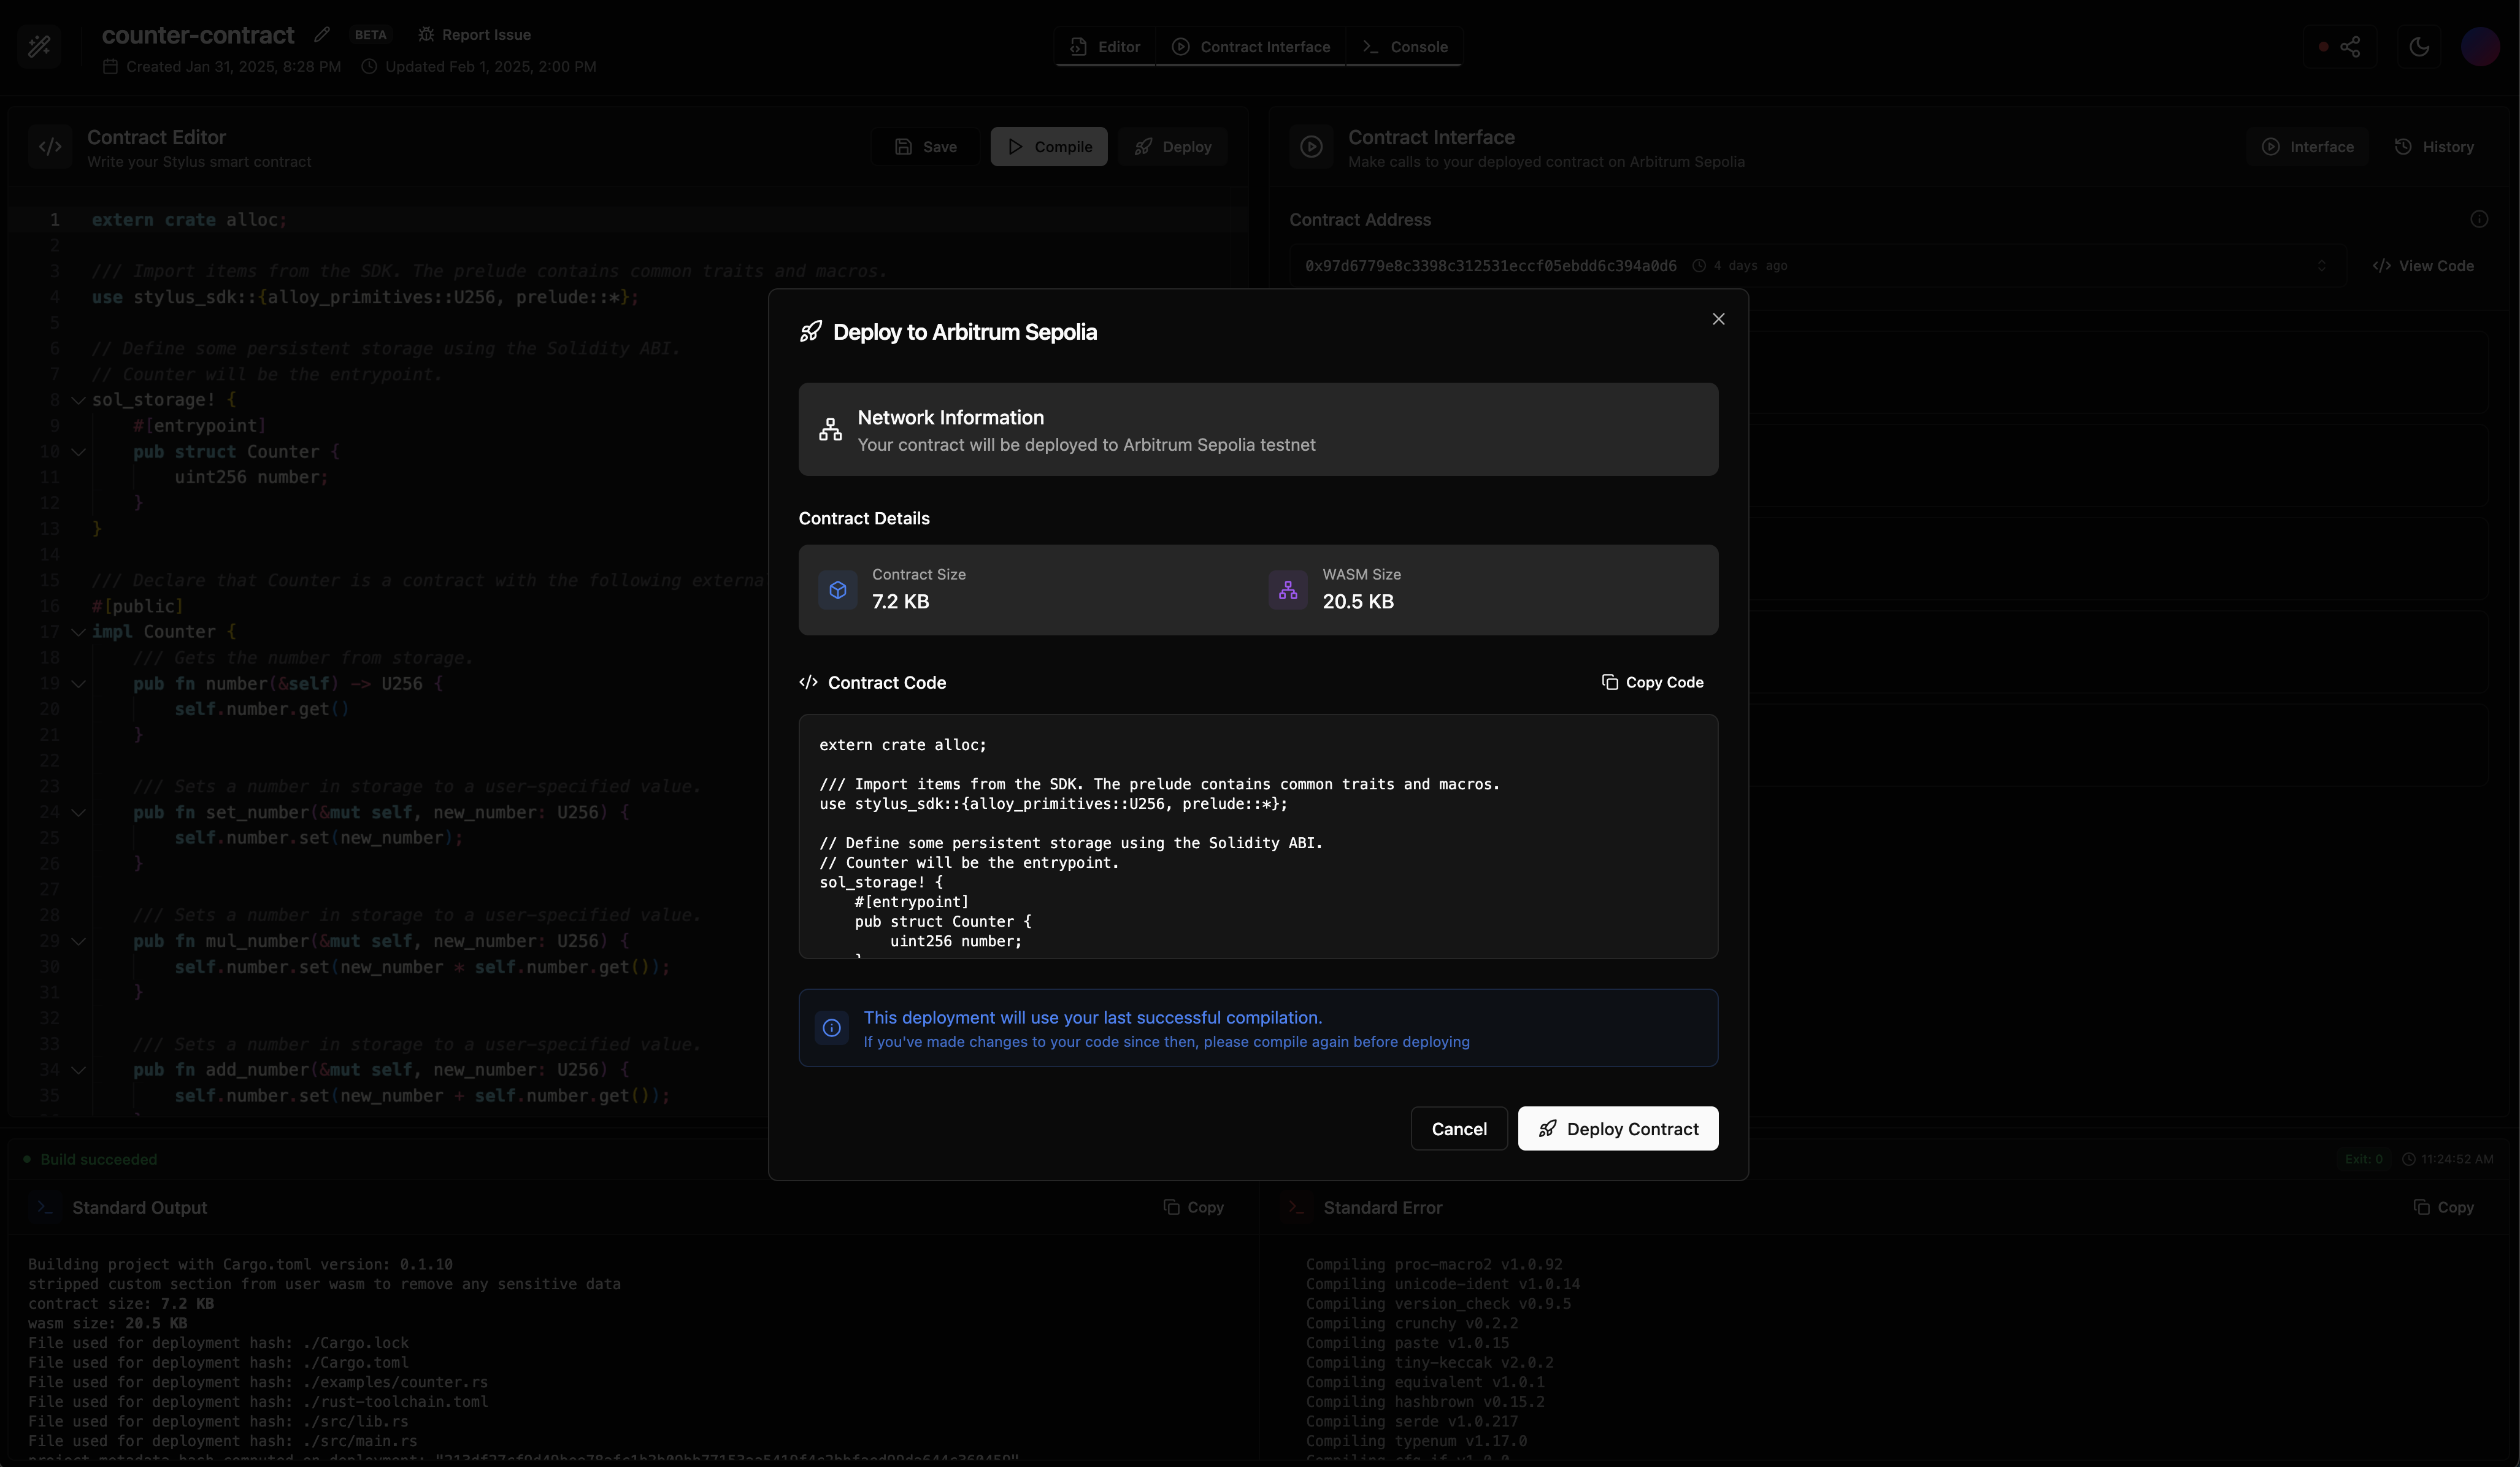Screen dimensions: 2520x1467
Task: Copy the Standard Error output
Action: click(2443, 1207)
